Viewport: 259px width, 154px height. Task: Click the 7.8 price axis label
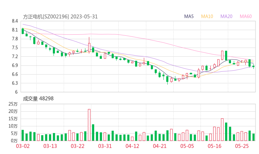click(x=15, y=39)
